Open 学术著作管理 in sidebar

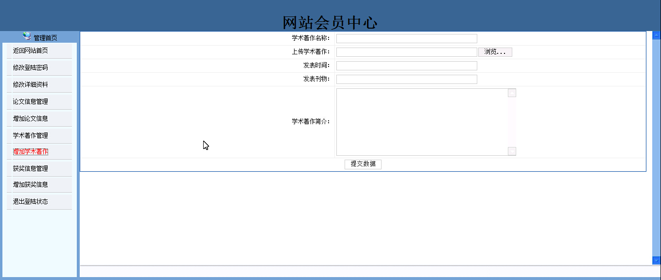point(31,135)
